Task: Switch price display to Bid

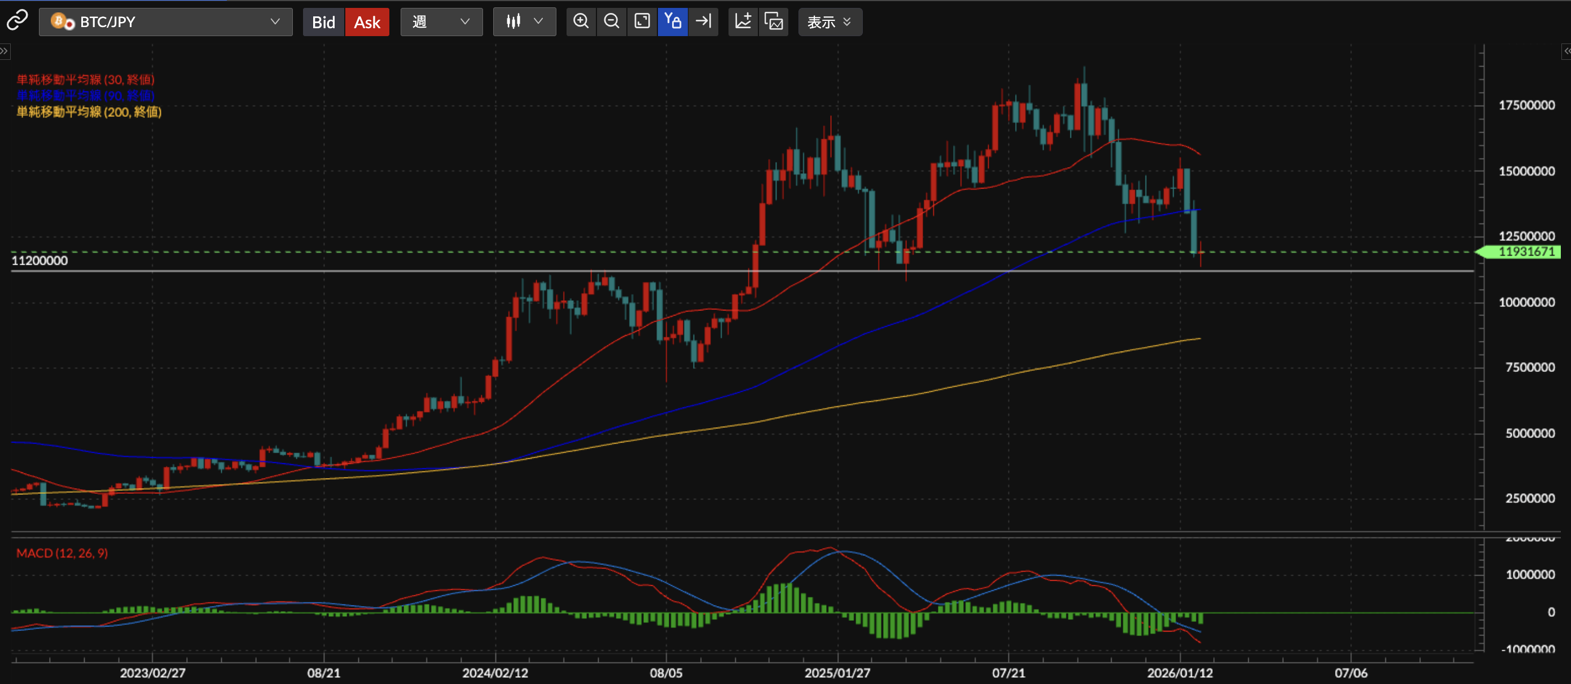Action: tap(323, 23)
